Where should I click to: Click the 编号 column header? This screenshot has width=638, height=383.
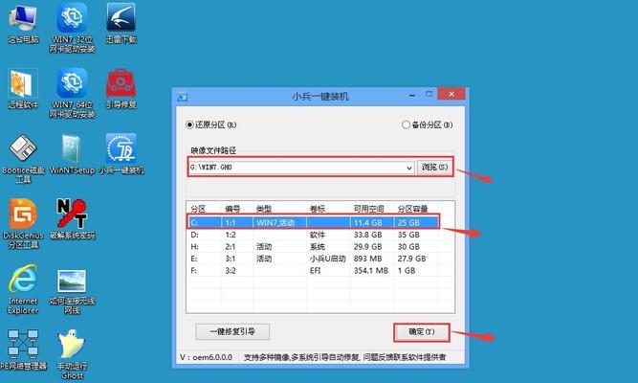(232, 209)
